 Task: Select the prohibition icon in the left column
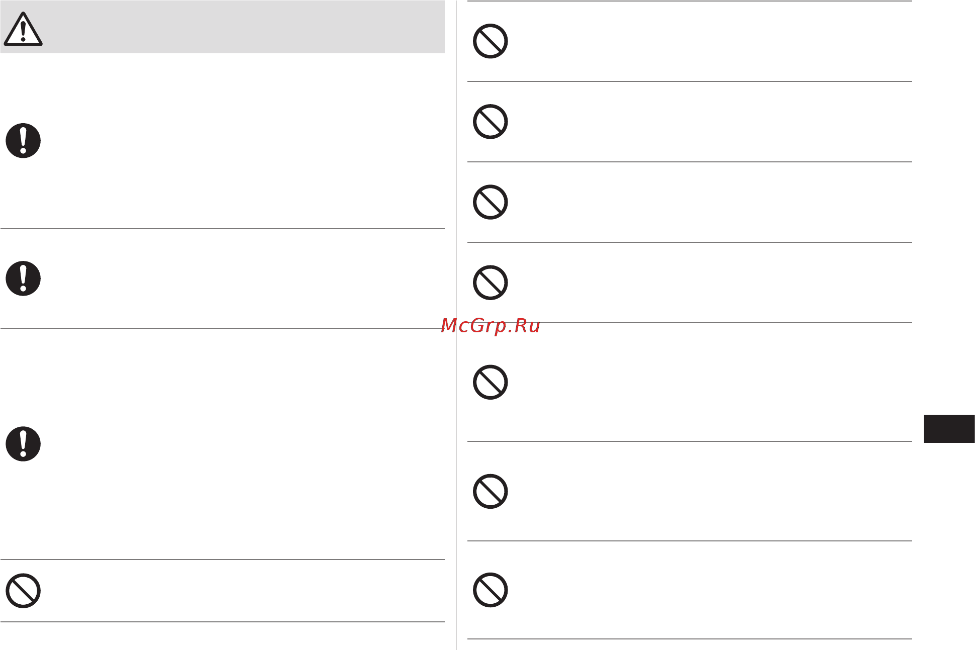tap(23, 591)
